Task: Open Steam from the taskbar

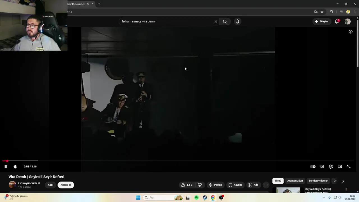Action: pos(205,198)
